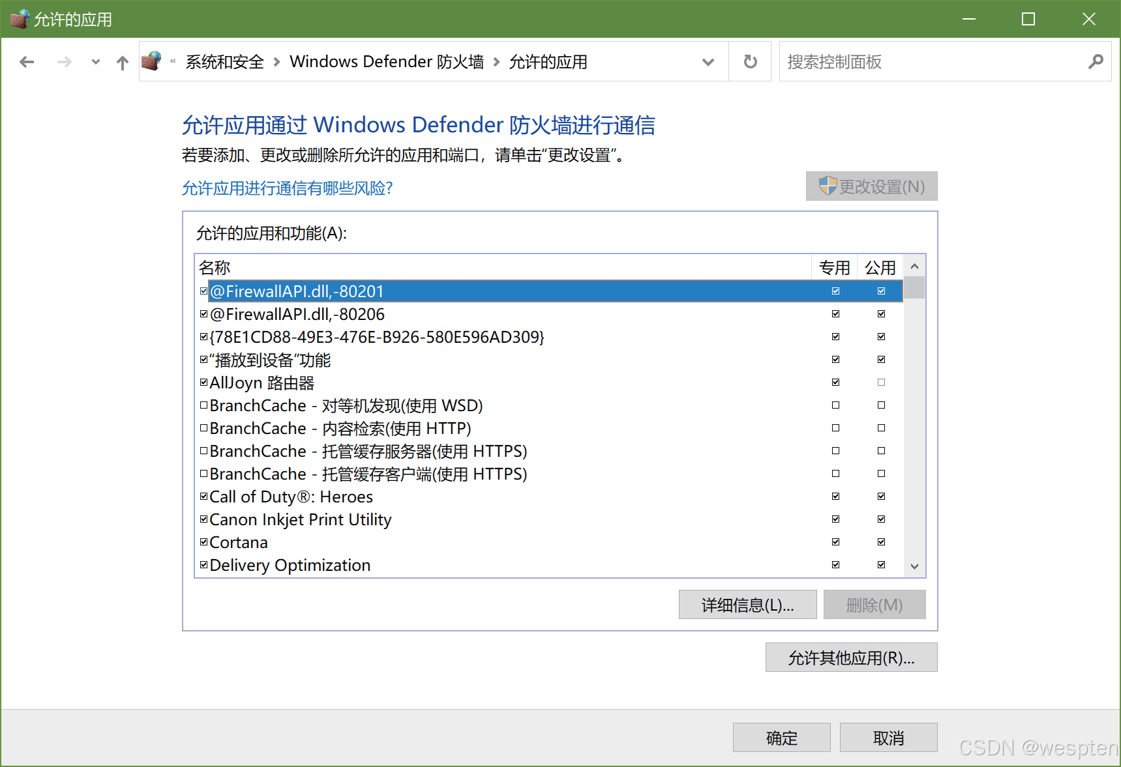Expand chevron after Windows Defender 防火墙 breadcrumb

(x=497, y=62)
